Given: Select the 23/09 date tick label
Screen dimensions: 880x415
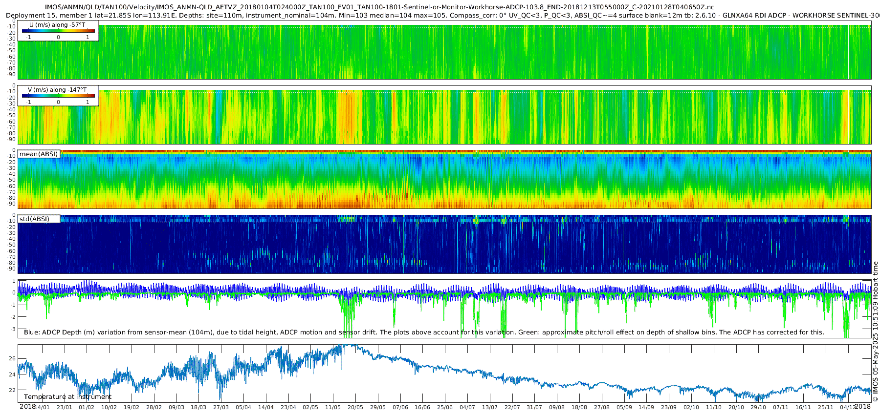Looking at the screenshot, I should pyautogui.click(x=669, y=407).
